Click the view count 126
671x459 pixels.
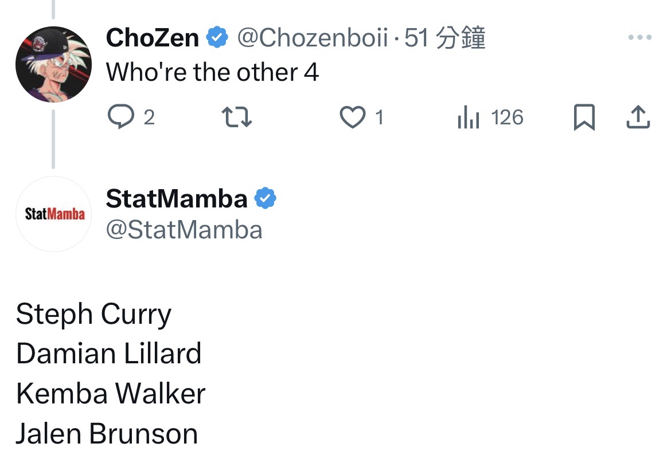[x=507, y=118]
